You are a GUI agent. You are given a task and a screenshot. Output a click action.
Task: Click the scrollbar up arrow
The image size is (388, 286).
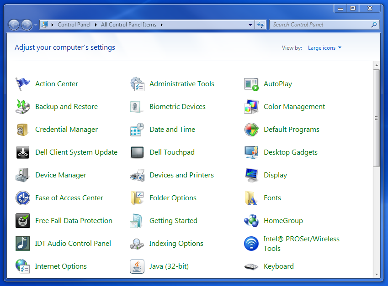tap(377, 65)
